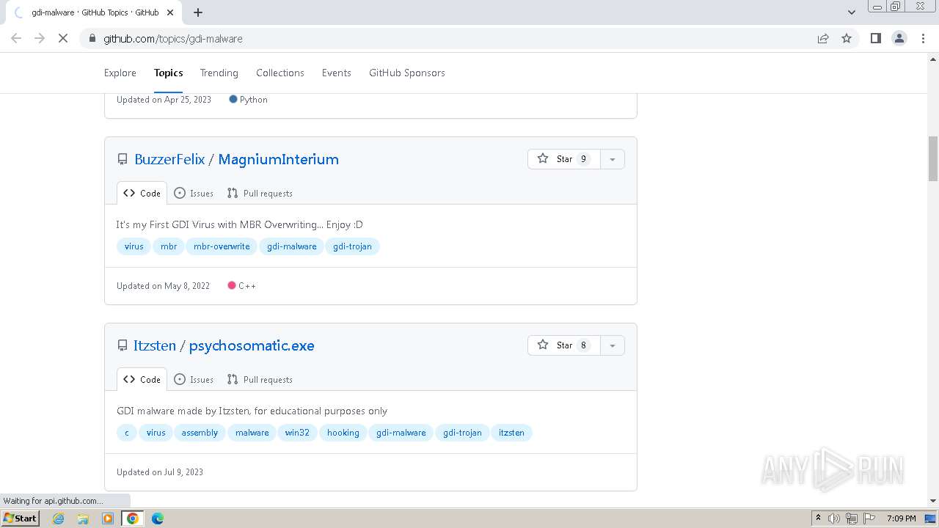Open the tab search dropdown arrow
Image resolution: width=939 pixels, height=528 pixels.
851,12
